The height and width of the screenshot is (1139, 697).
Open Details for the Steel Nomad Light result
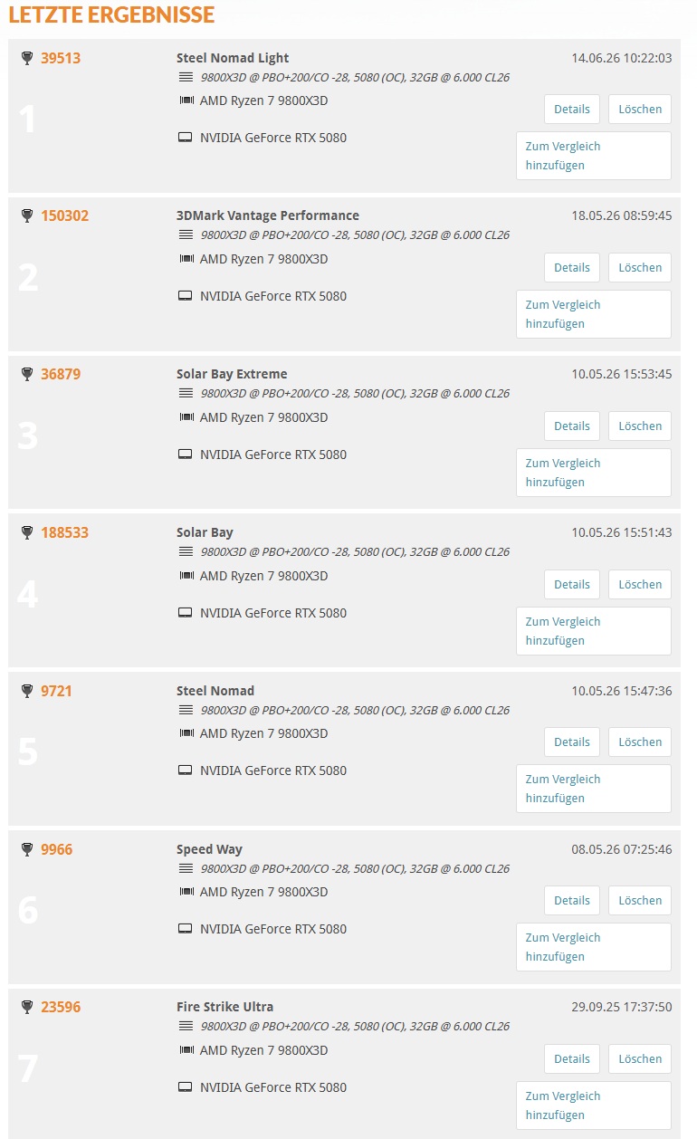[572, 109]
